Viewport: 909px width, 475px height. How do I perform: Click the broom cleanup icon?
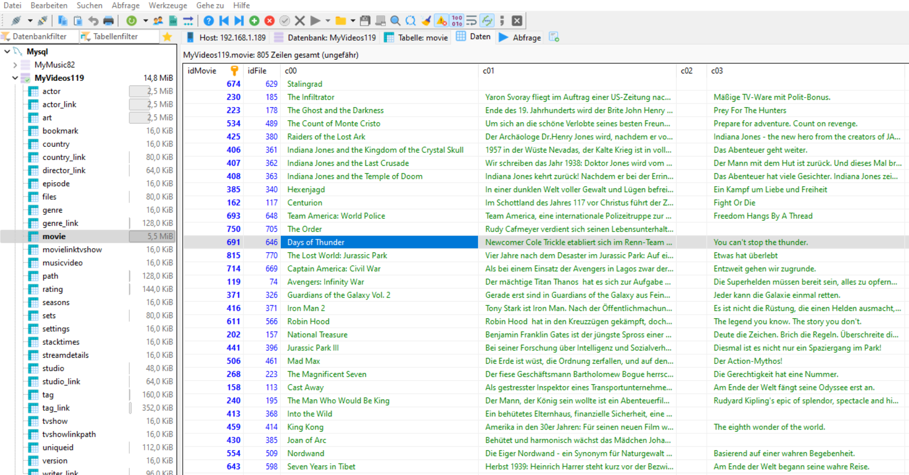426,21
